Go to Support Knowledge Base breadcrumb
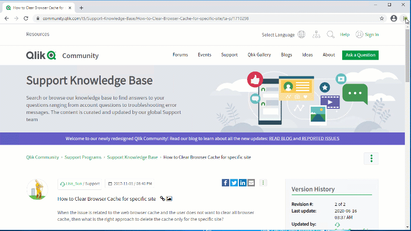Image resolution: width=411 pixels, height=231 pixels. coord(133,157)
